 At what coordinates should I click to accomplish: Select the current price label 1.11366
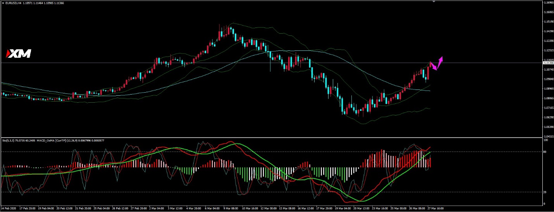548,63
